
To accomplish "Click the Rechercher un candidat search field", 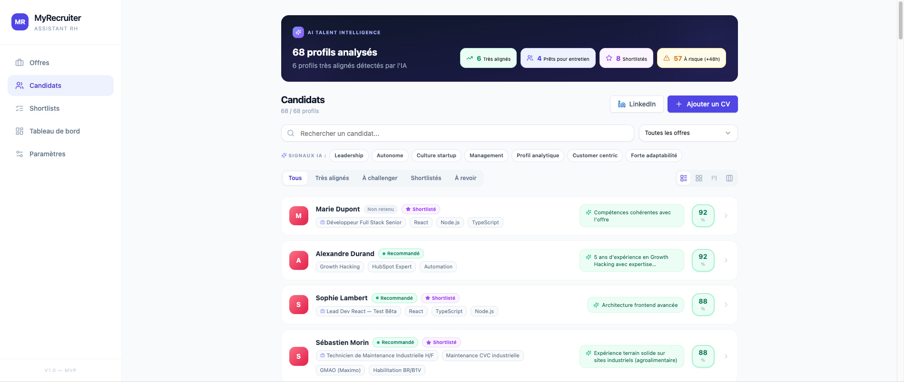I will [457, 133].
